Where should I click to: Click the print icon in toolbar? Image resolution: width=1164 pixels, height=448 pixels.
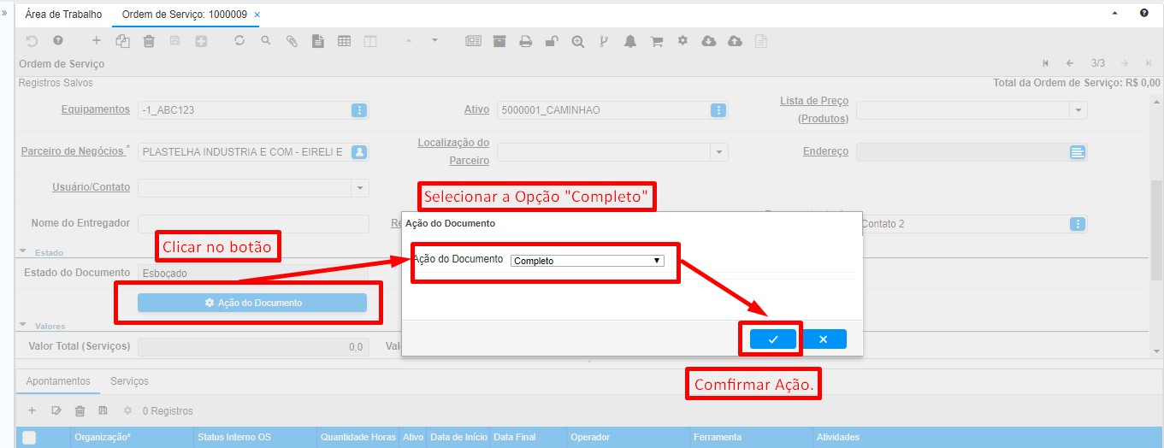526,41
